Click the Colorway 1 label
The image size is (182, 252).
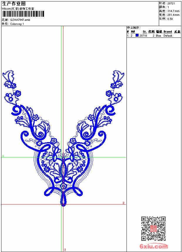17,24
